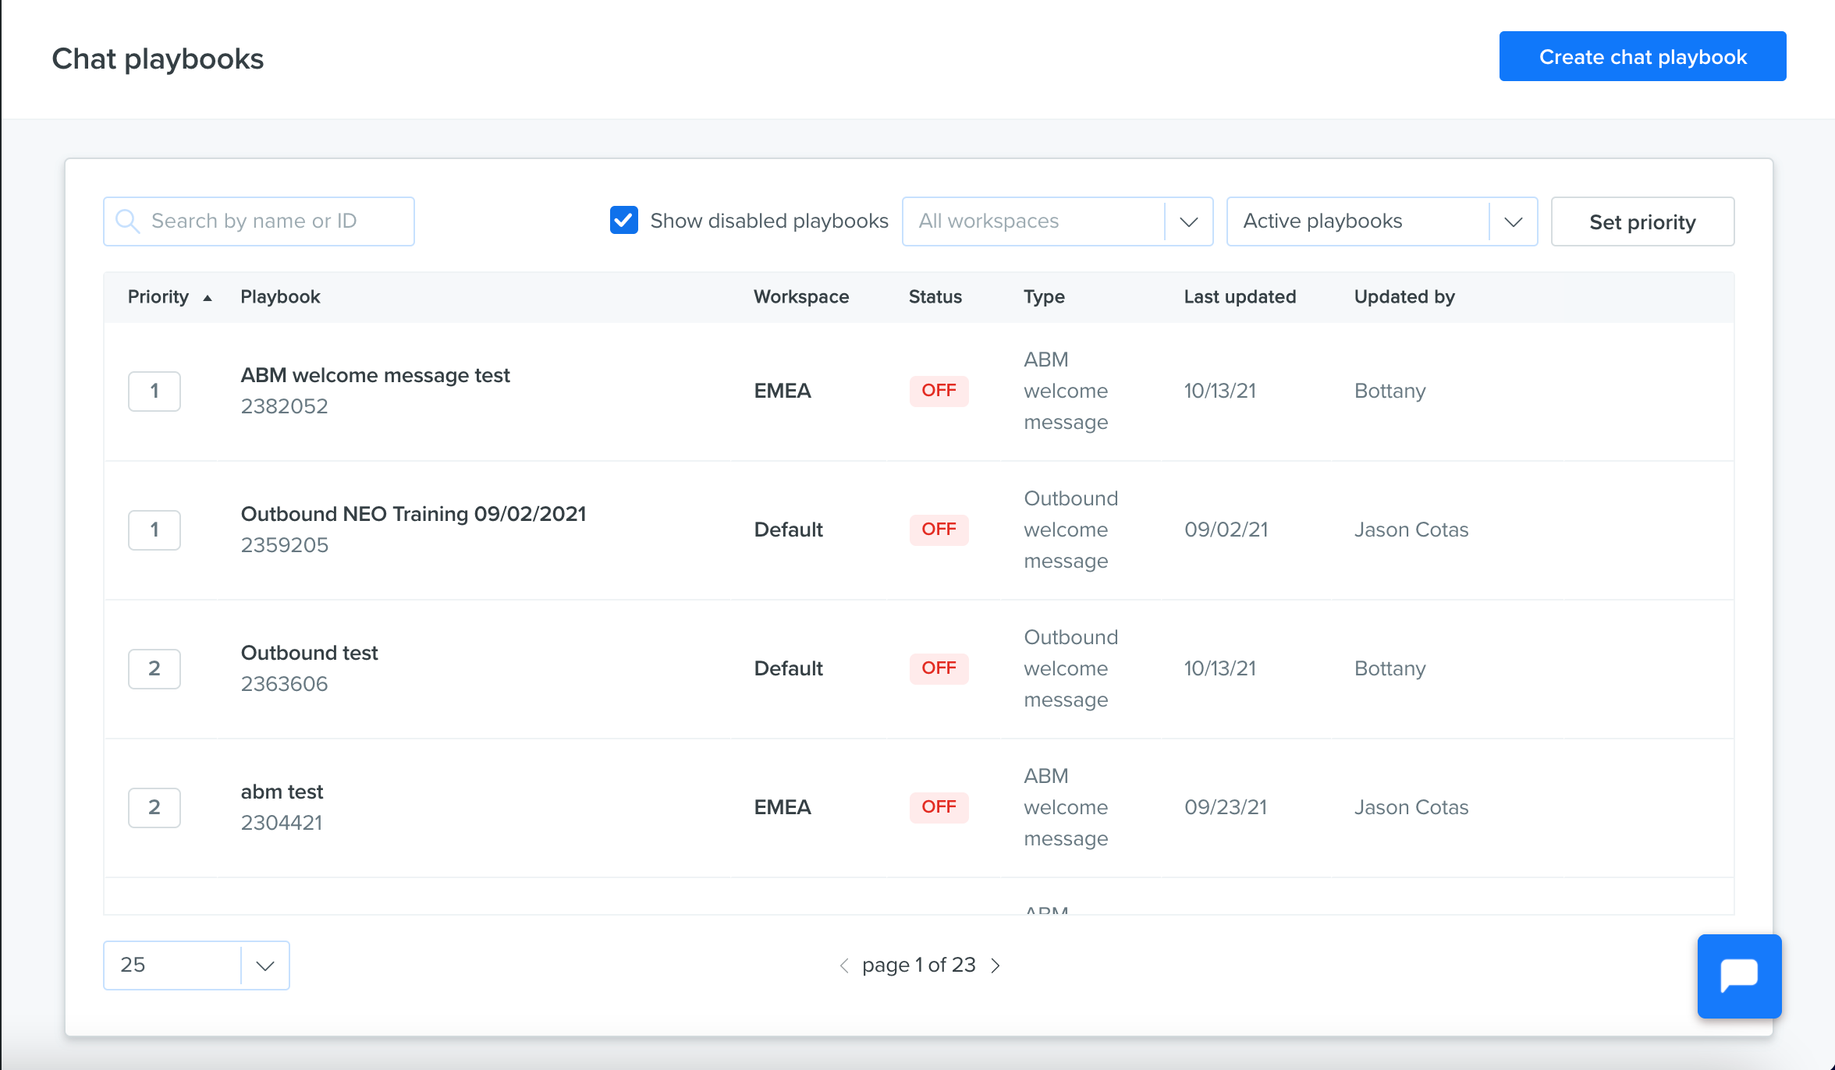Screen dimensions: 1835x1070
Task: Click date 09/23/21 in abm test row
Action: pyautogui.click(x=1226, y=807)
